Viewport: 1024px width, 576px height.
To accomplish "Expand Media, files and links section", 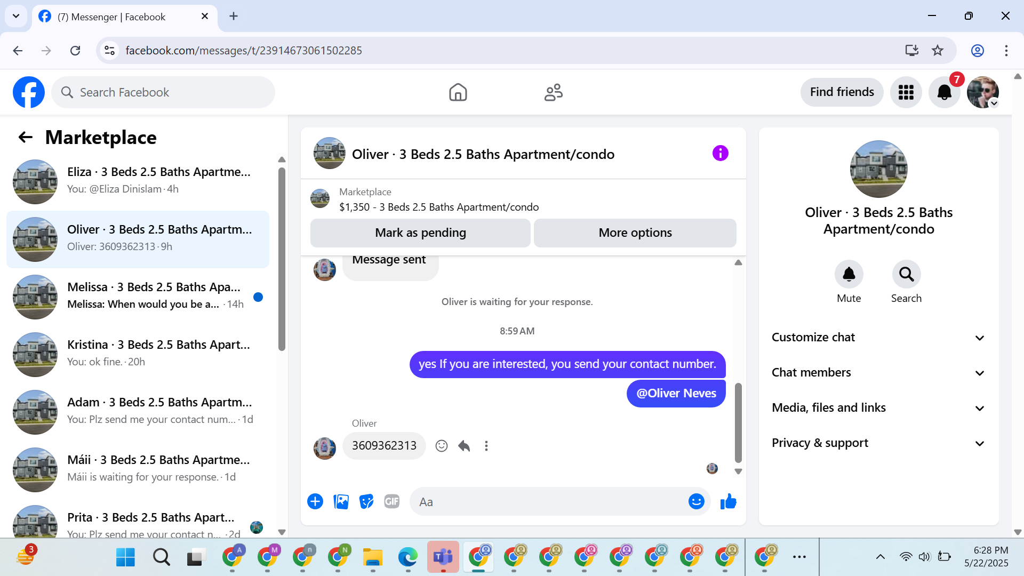I will (x=878, y=408).
